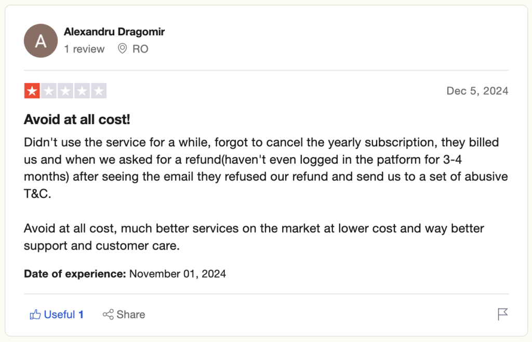Viewport: 532px width, 342px height.
Task: Click the third gray star
Action: (65, 91)
